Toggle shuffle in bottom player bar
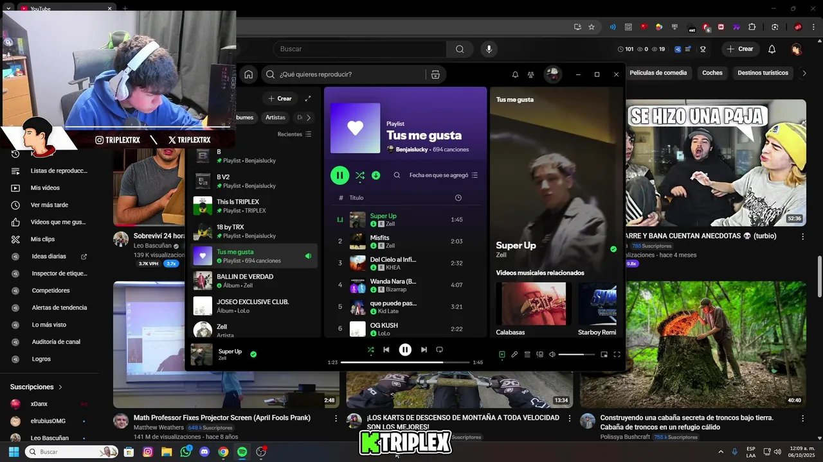 tap(370, 350)
